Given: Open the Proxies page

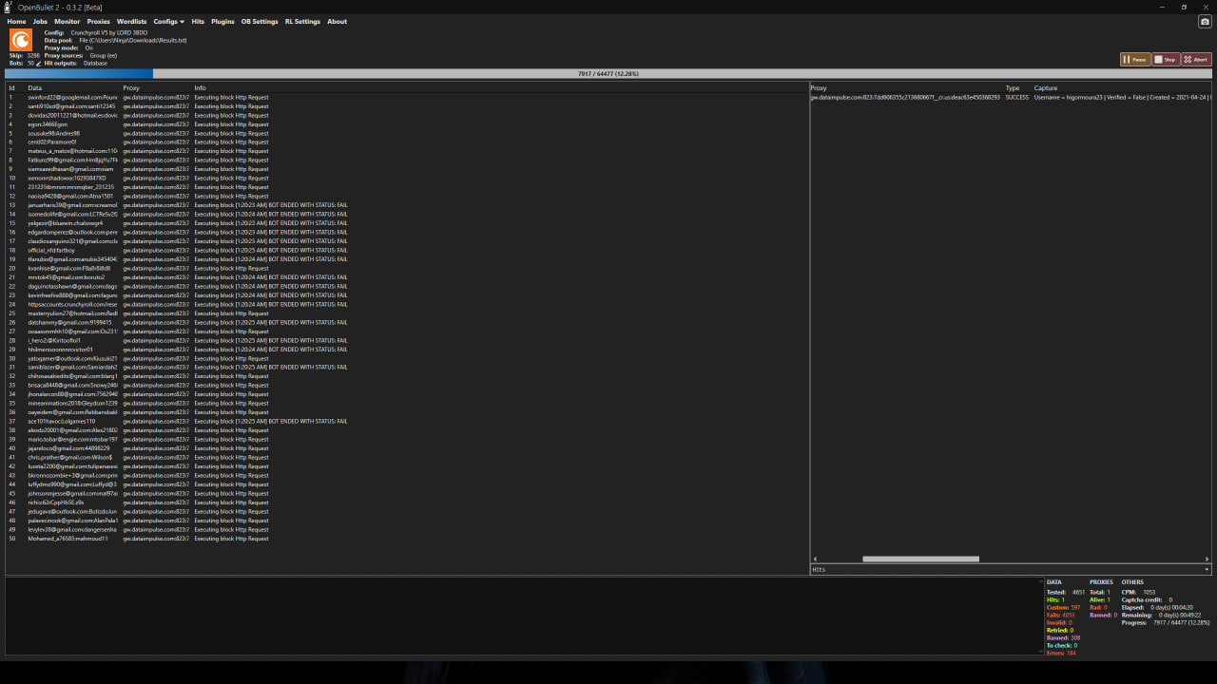Looking at the screenshot, I should (99, 21).
